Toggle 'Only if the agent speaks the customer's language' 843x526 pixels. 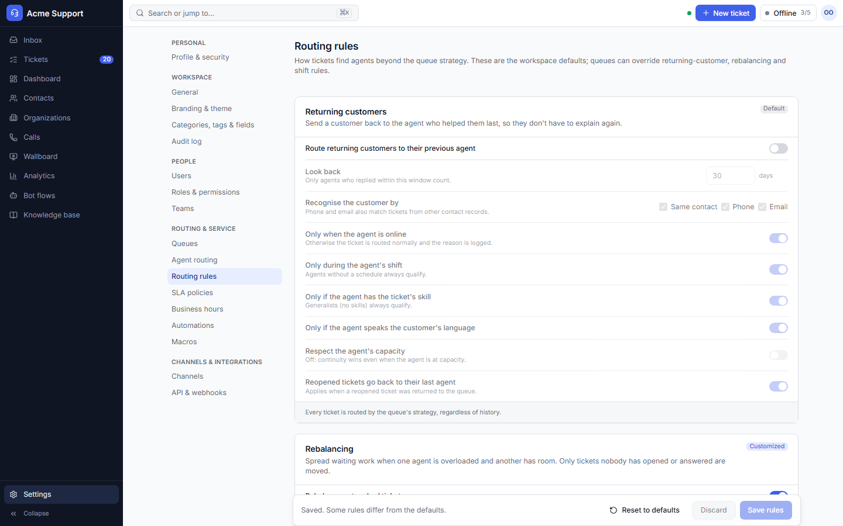coord(779,328)
